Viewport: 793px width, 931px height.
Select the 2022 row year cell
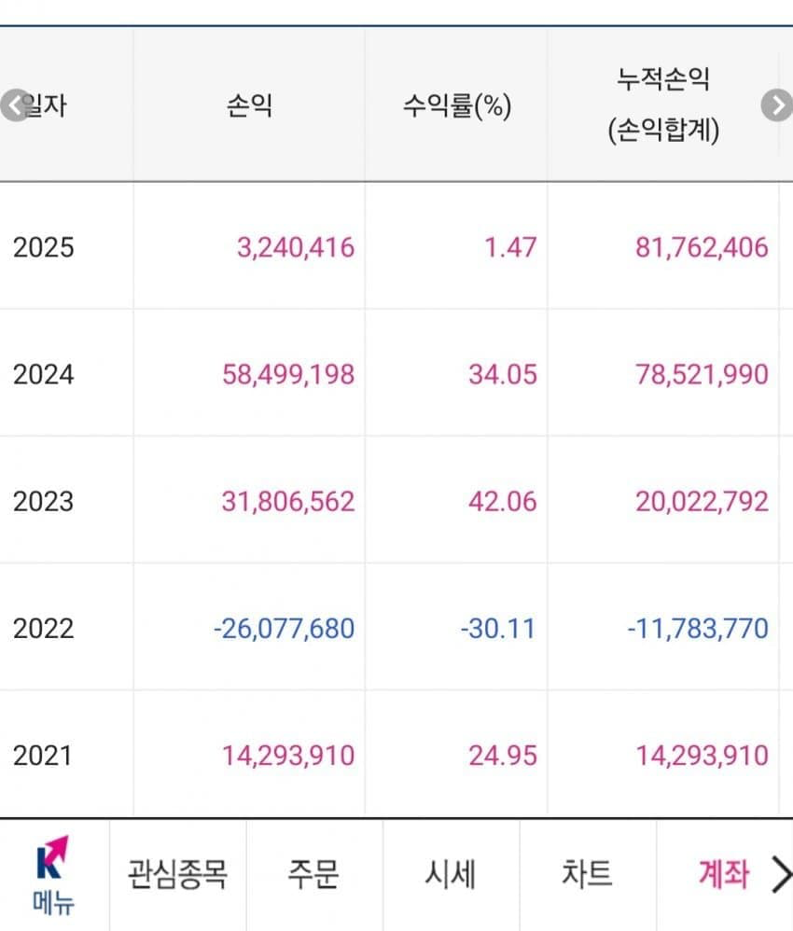pyautogui.click(x=43, y=628)
